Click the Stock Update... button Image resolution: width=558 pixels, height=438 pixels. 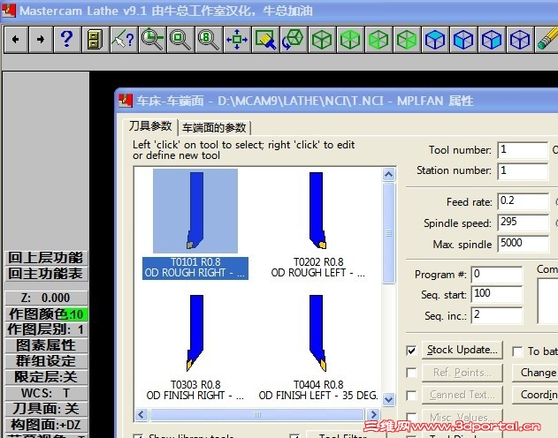tap(462, 350)
